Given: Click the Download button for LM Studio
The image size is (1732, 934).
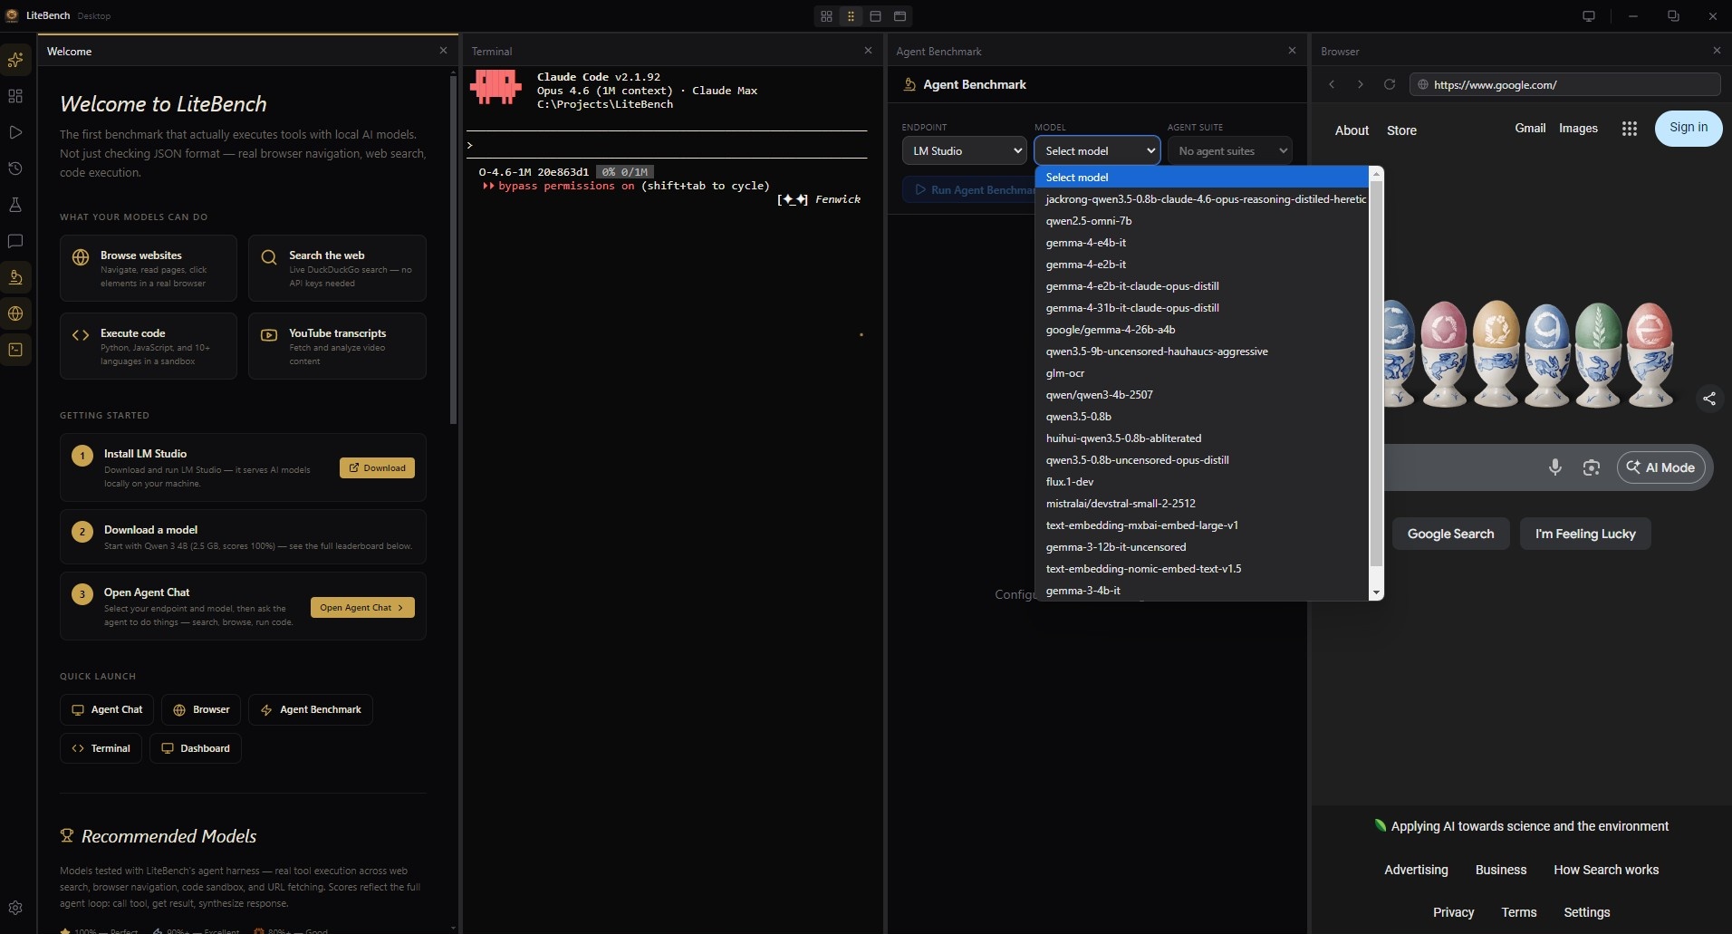Looking at the screenshot, I should [x=377, y=467].
